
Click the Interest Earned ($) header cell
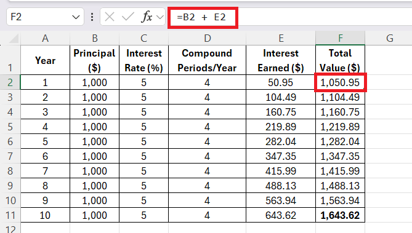(x=281, y=60)
